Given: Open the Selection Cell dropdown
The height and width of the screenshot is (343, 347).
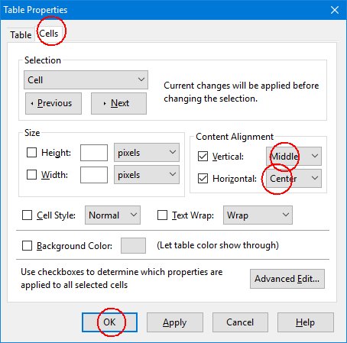Looking at the screenshot, I should 86,79.
